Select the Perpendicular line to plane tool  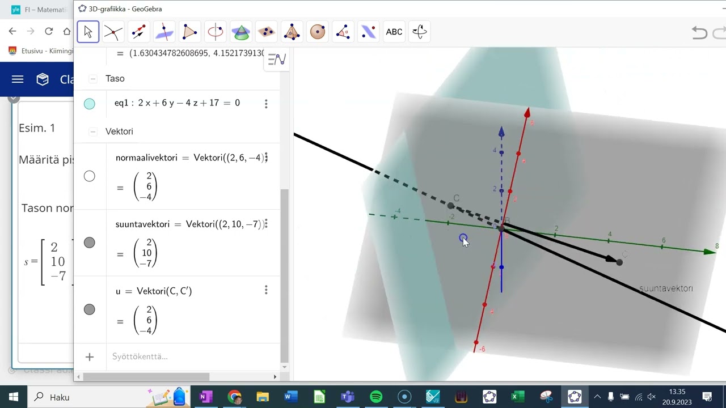[164, 32]
